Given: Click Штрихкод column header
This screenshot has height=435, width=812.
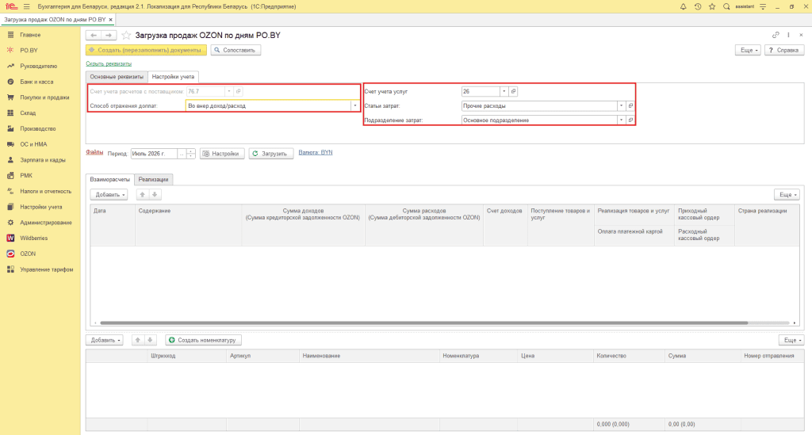Looking at the screenshot, I should (x=187, y=356).
